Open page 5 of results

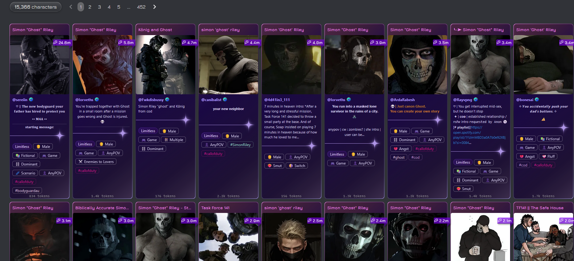(x=119, y=7)
